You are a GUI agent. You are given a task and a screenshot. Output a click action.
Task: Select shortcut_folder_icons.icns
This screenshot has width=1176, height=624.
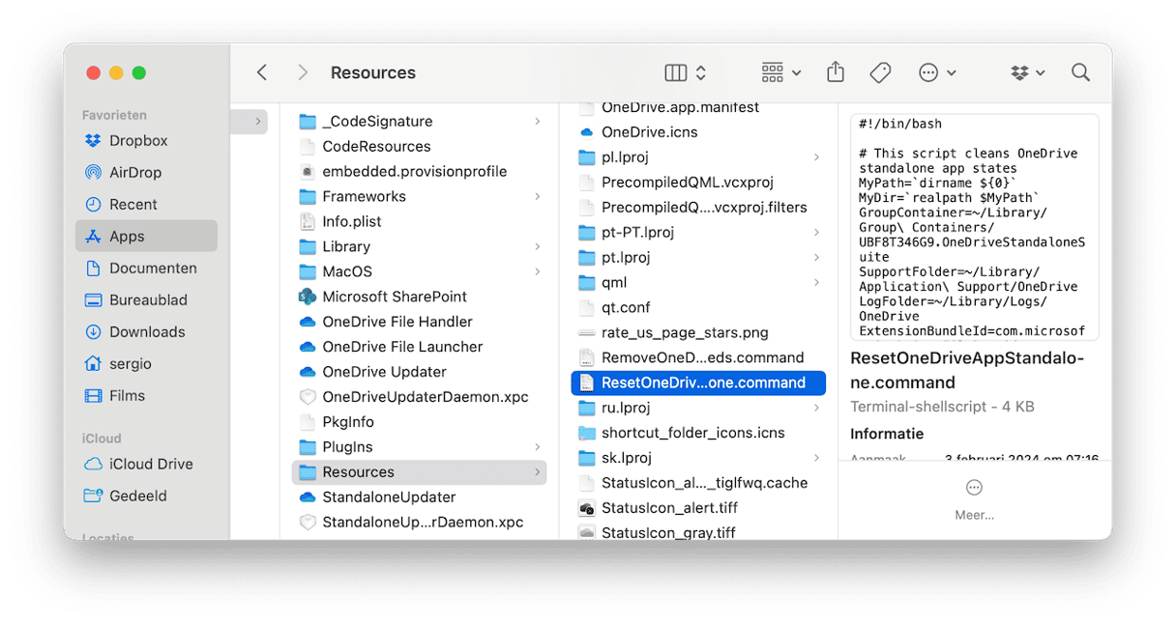[x=698, y=433]
